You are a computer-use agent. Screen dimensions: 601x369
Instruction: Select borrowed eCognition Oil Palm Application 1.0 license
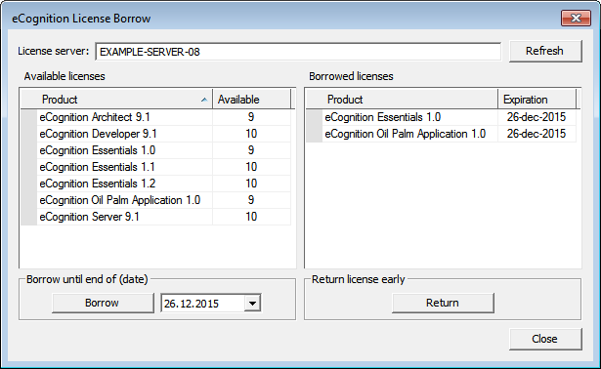click(441, 134)
